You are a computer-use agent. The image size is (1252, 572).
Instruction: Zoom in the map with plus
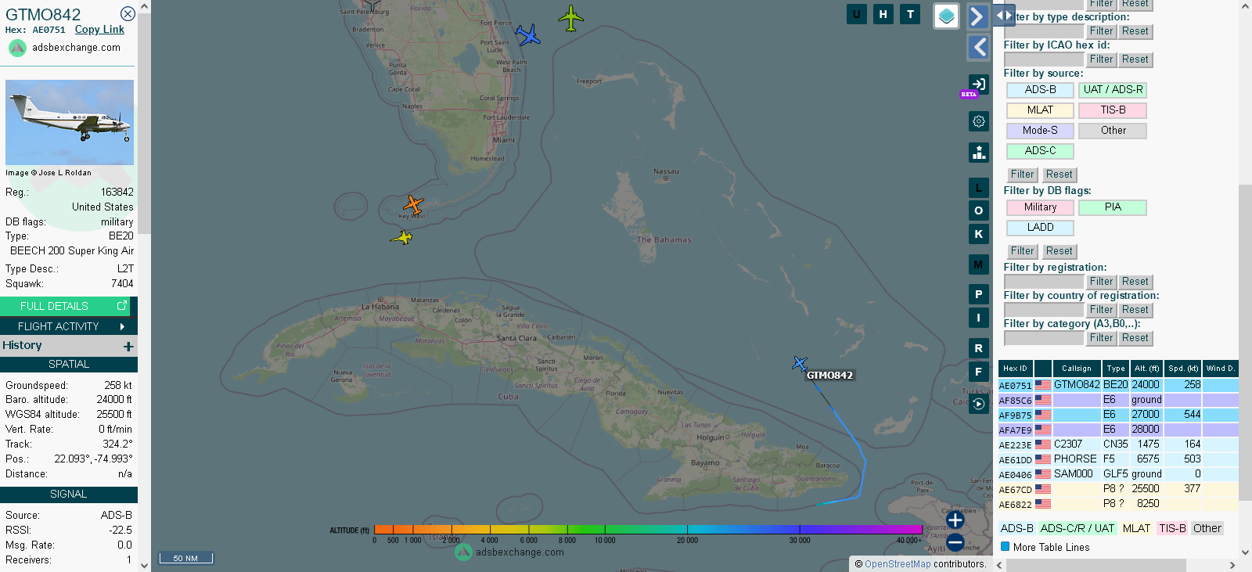point(955,520)
